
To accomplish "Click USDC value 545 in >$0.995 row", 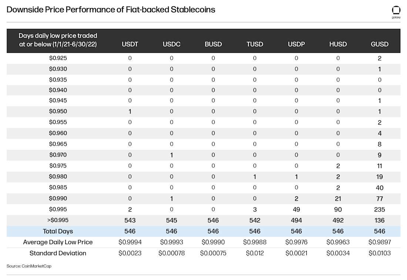I will 171,220.
